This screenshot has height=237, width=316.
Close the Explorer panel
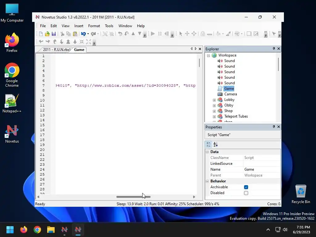[279, 48]
